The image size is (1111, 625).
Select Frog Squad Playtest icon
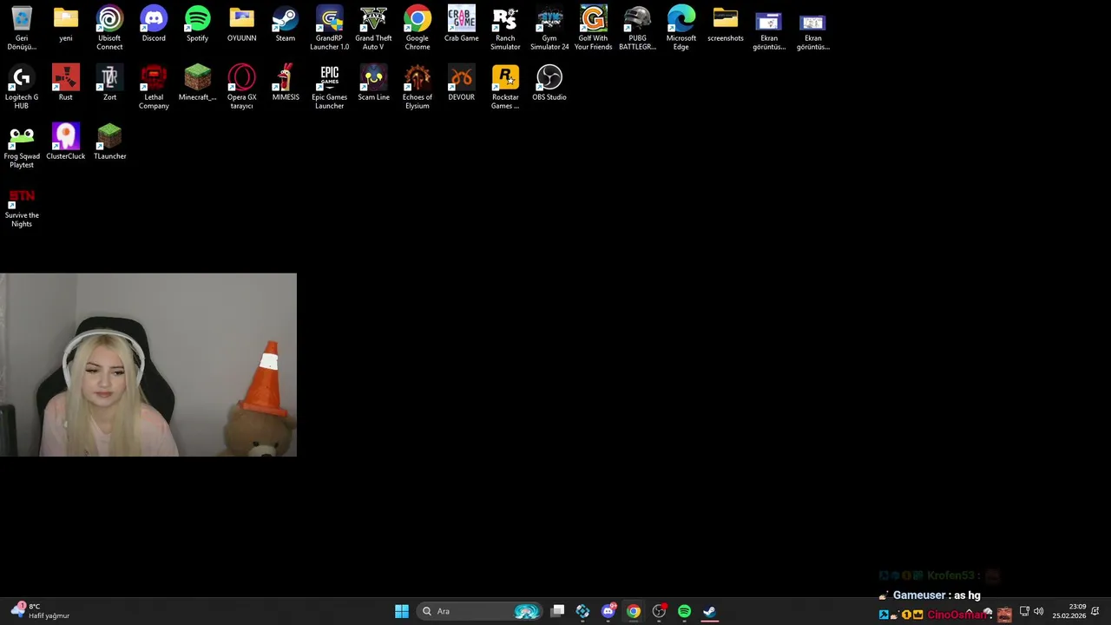22,146
